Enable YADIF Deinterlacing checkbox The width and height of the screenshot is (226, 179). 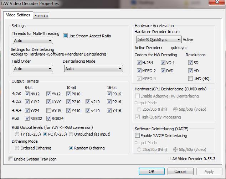(137, 136)
